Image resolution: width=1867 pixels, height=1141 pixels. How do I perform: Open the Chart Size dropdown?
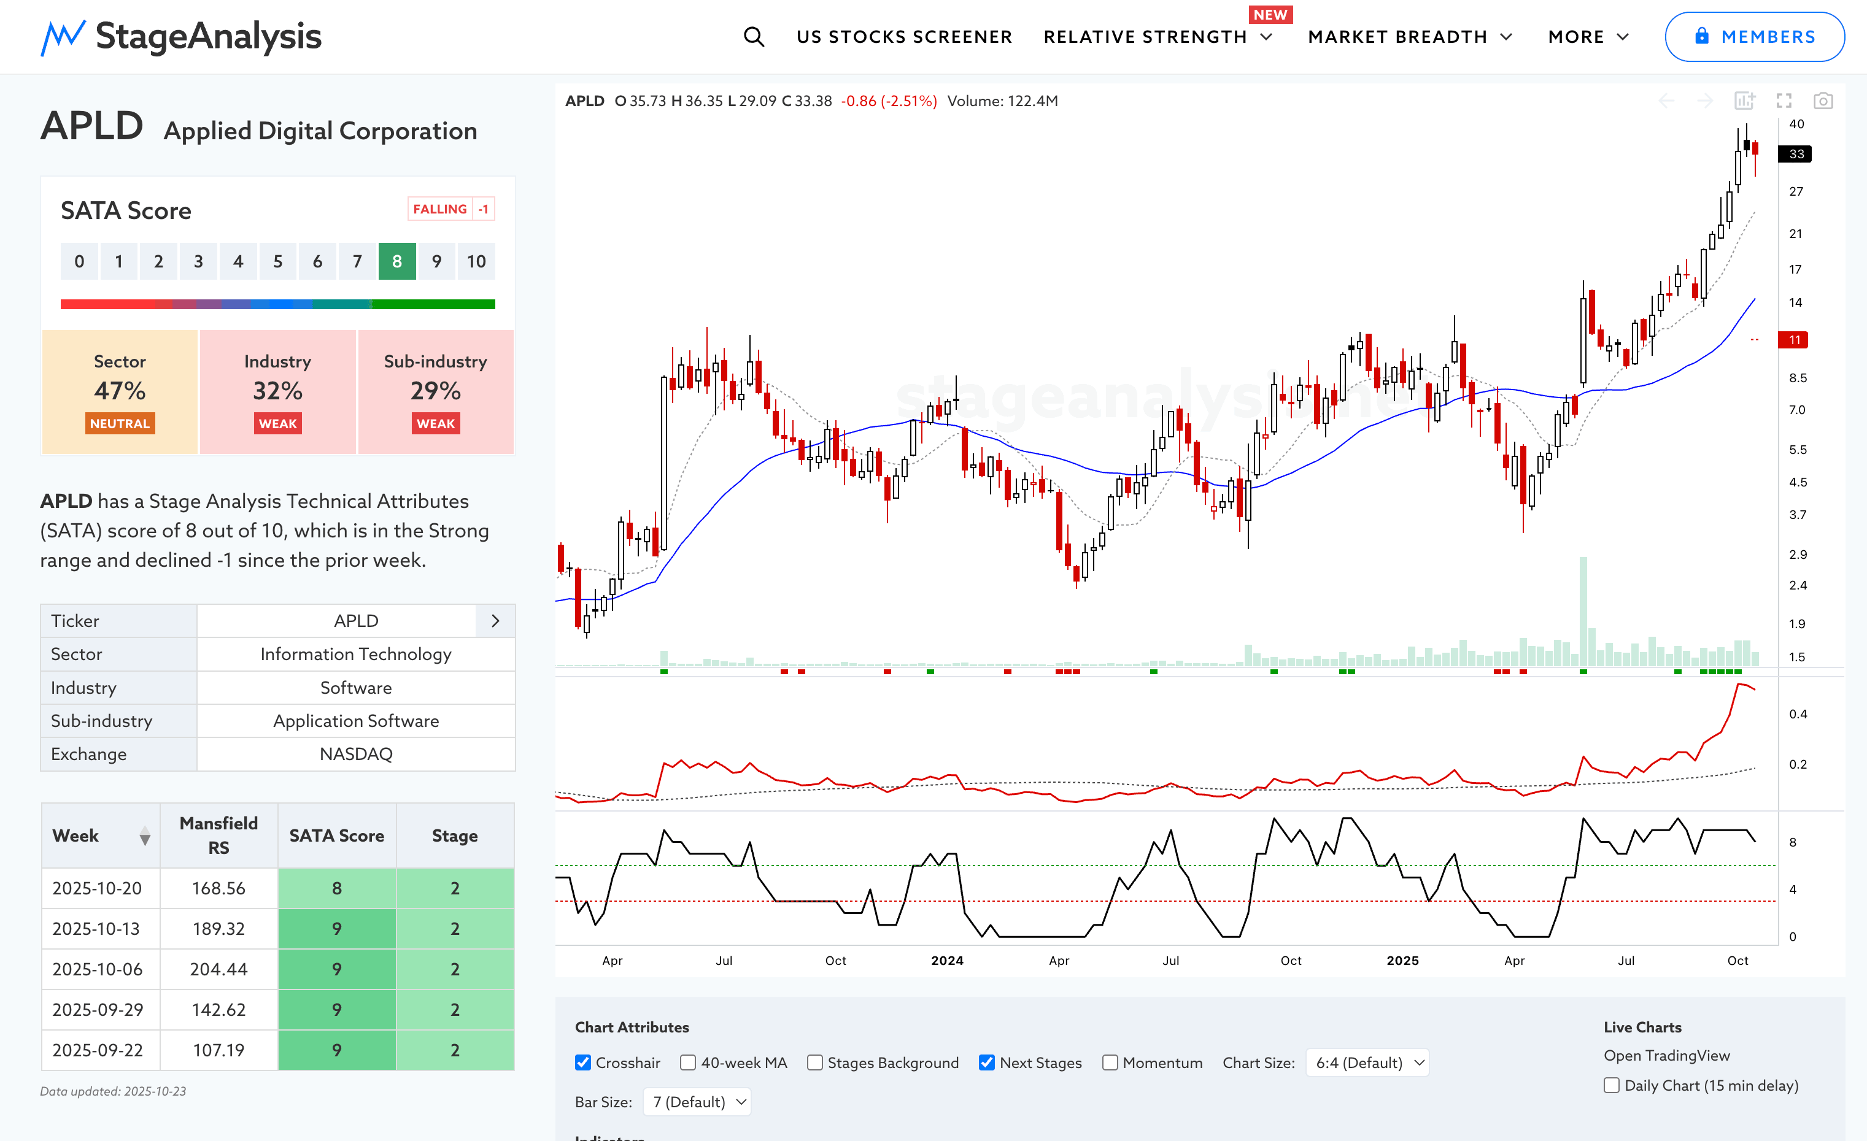point(1366,1062)
